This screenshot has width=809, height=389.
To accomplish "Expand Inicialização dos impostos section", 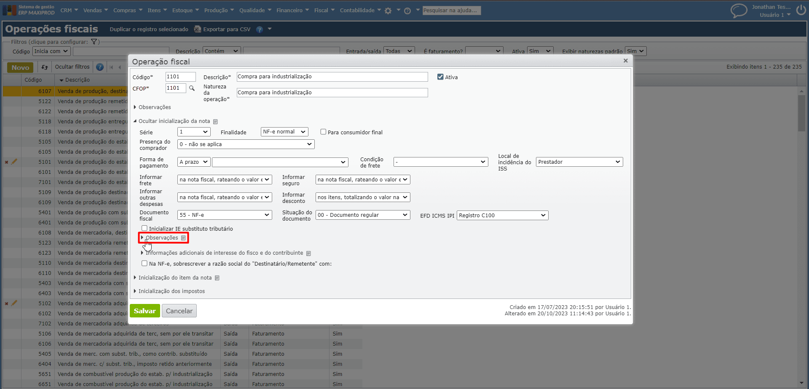I will (171, 291).
